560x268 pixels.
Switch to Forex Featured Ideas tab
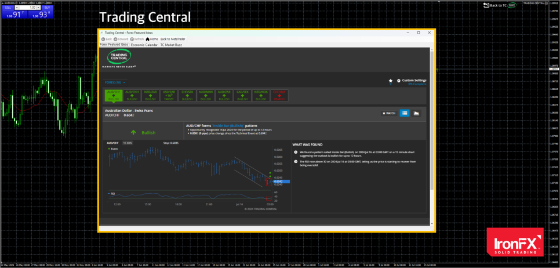coord(114,45)
